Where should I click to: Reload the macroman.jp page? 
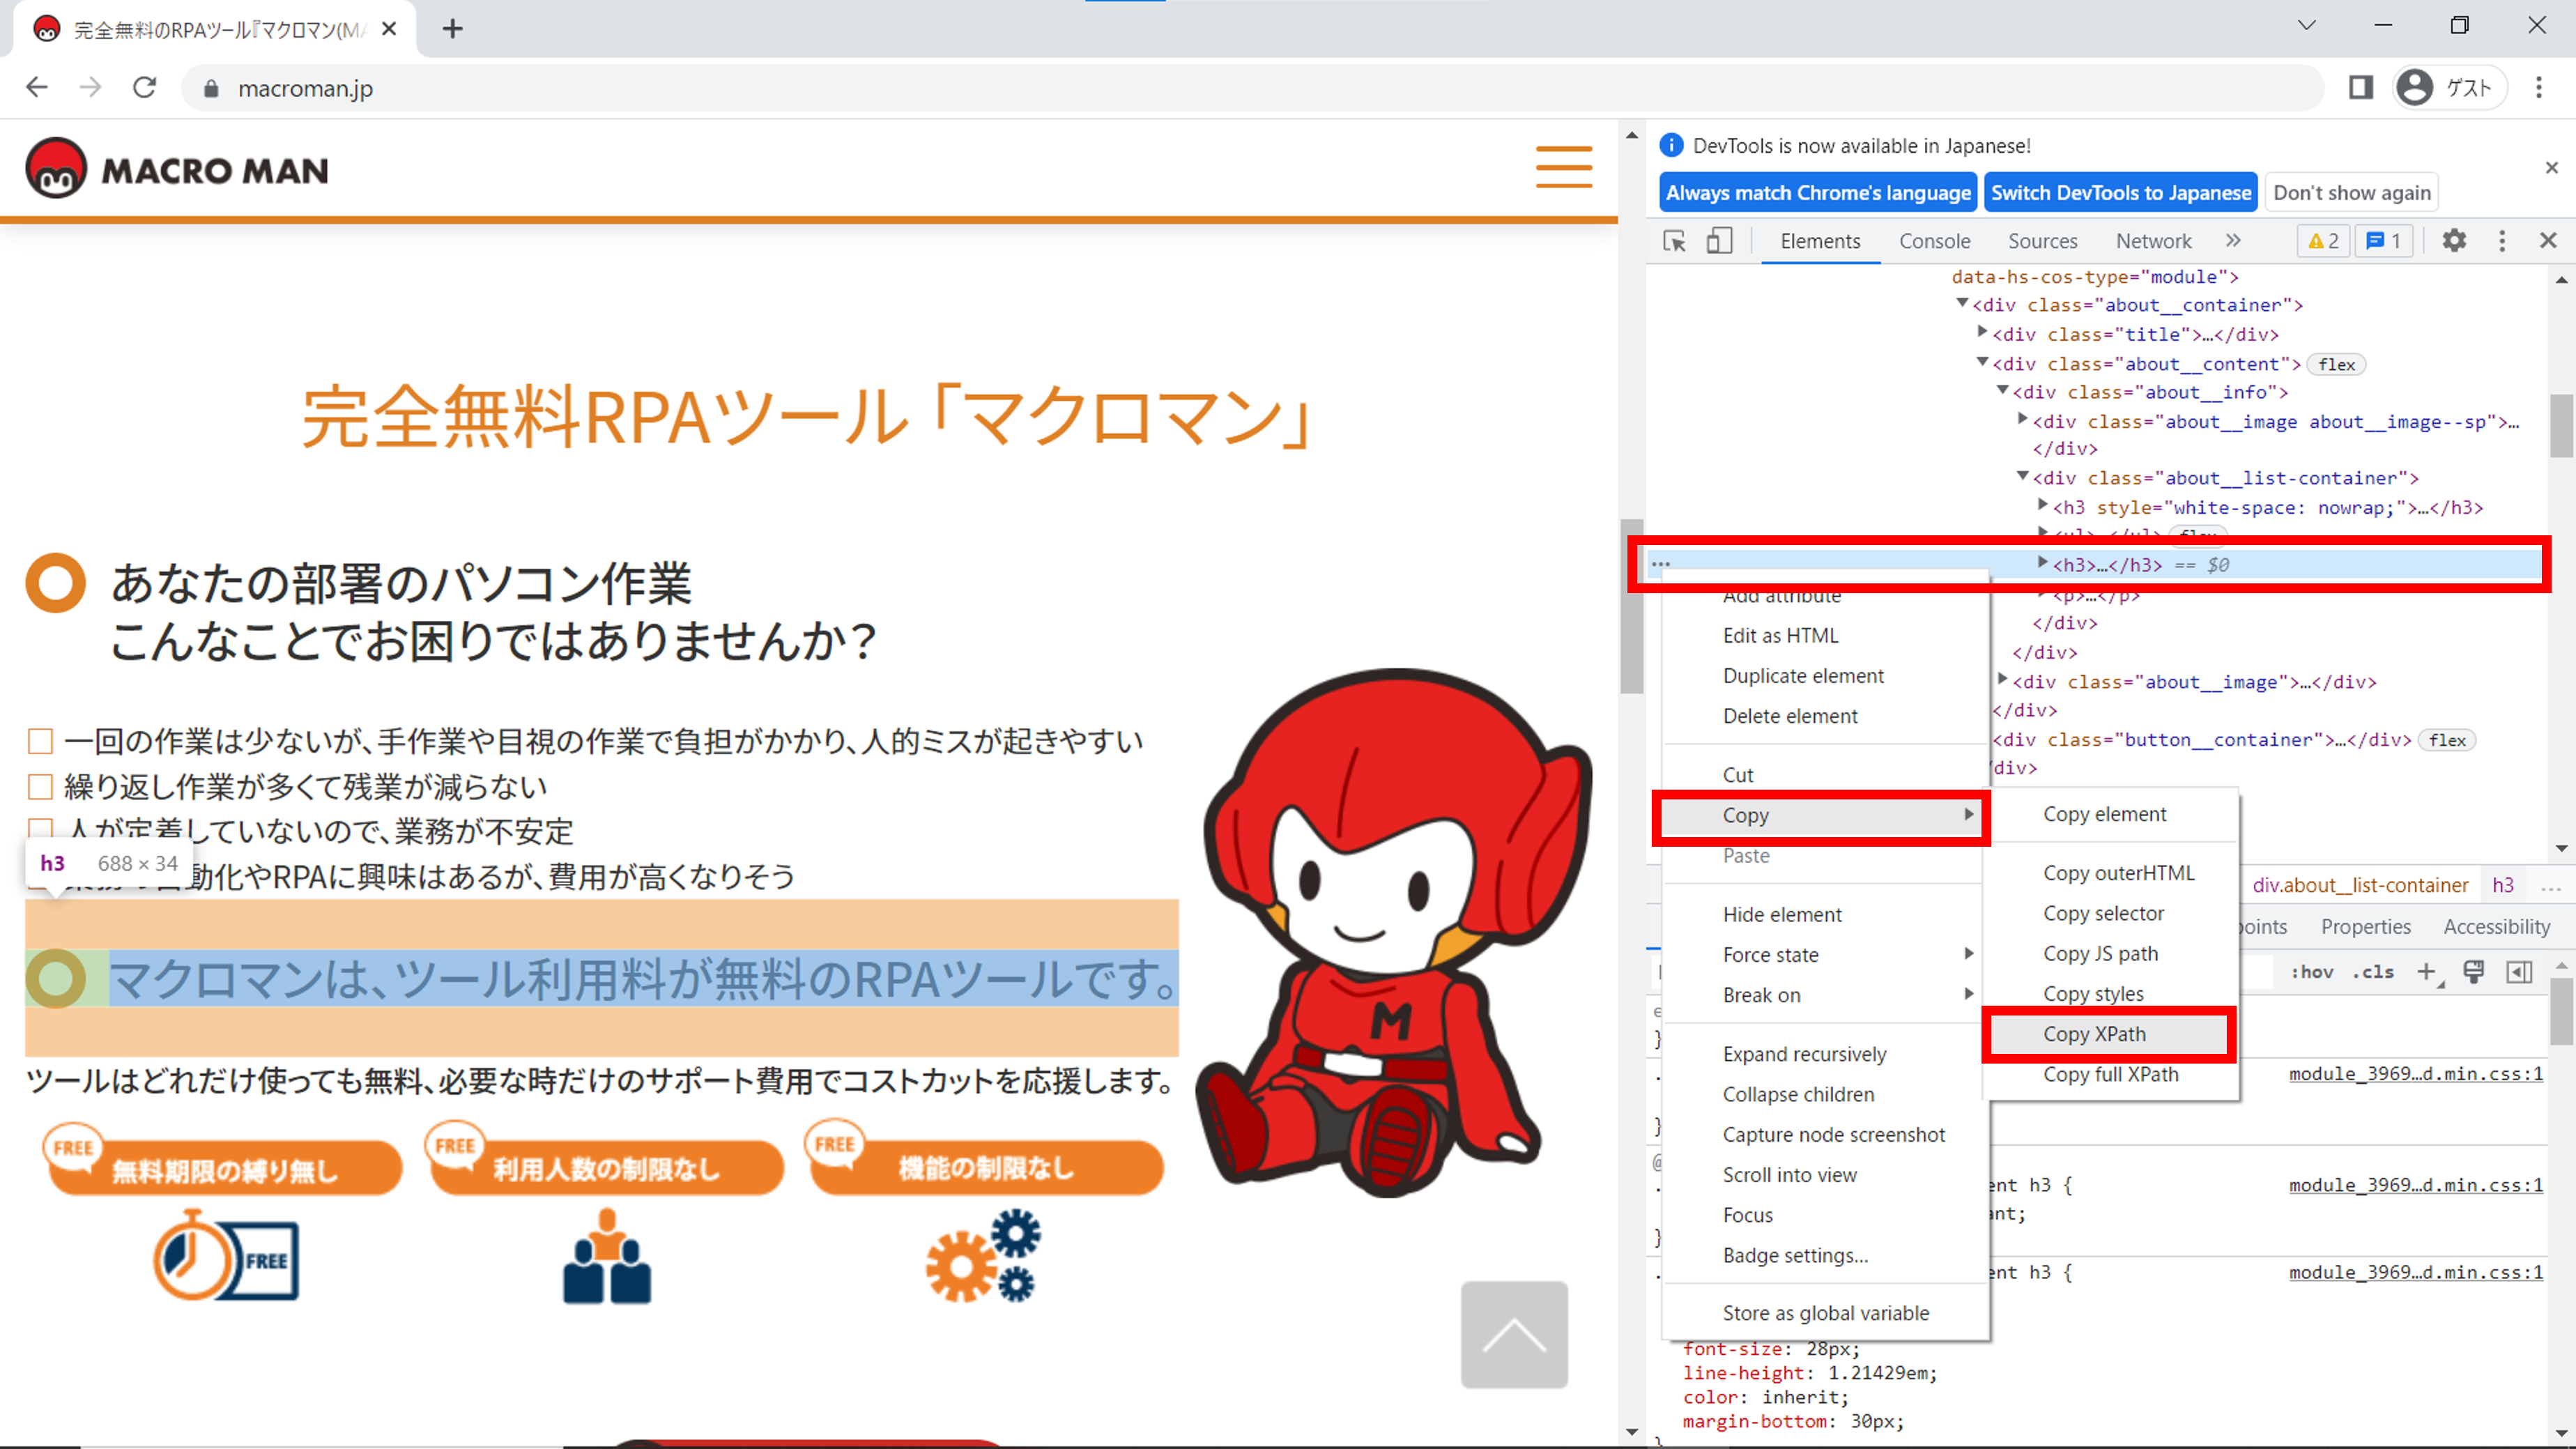145,88
